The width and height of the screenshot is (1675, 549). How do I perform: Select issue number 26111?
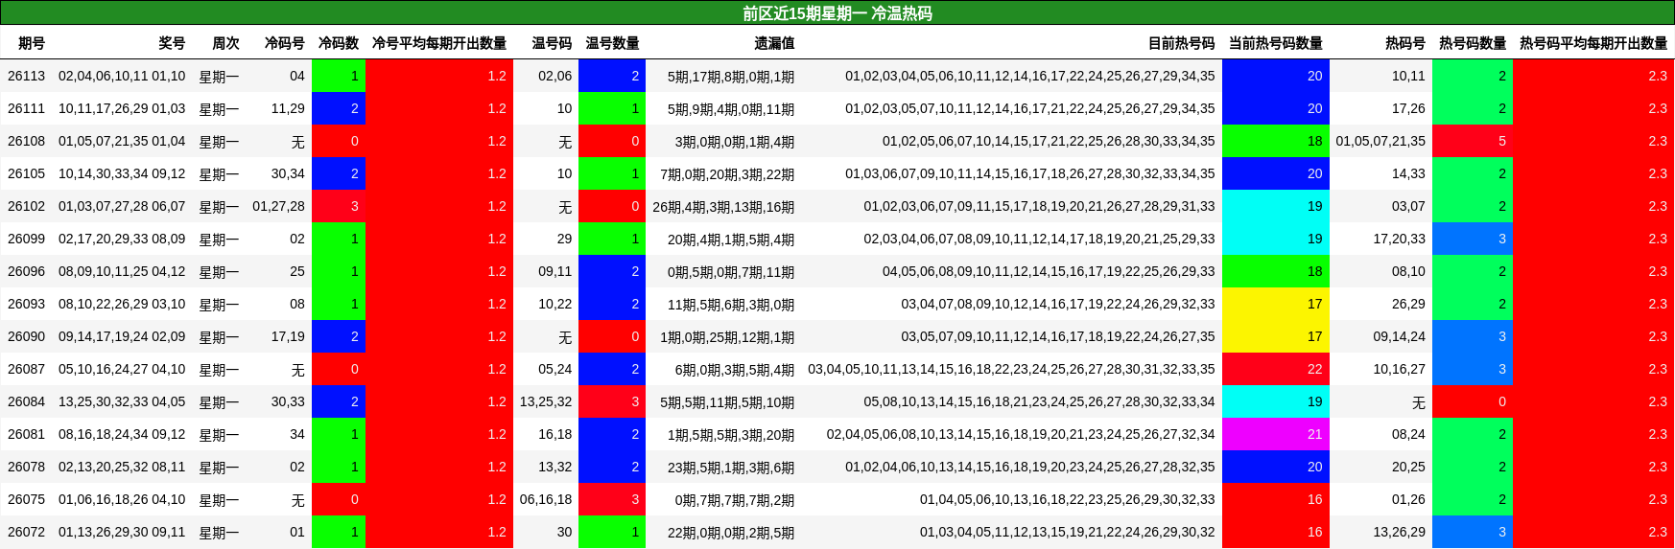[x=26, y=108]
